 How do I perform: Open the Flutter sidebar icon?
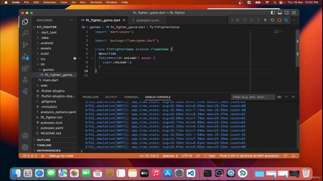tap(25, 92)
